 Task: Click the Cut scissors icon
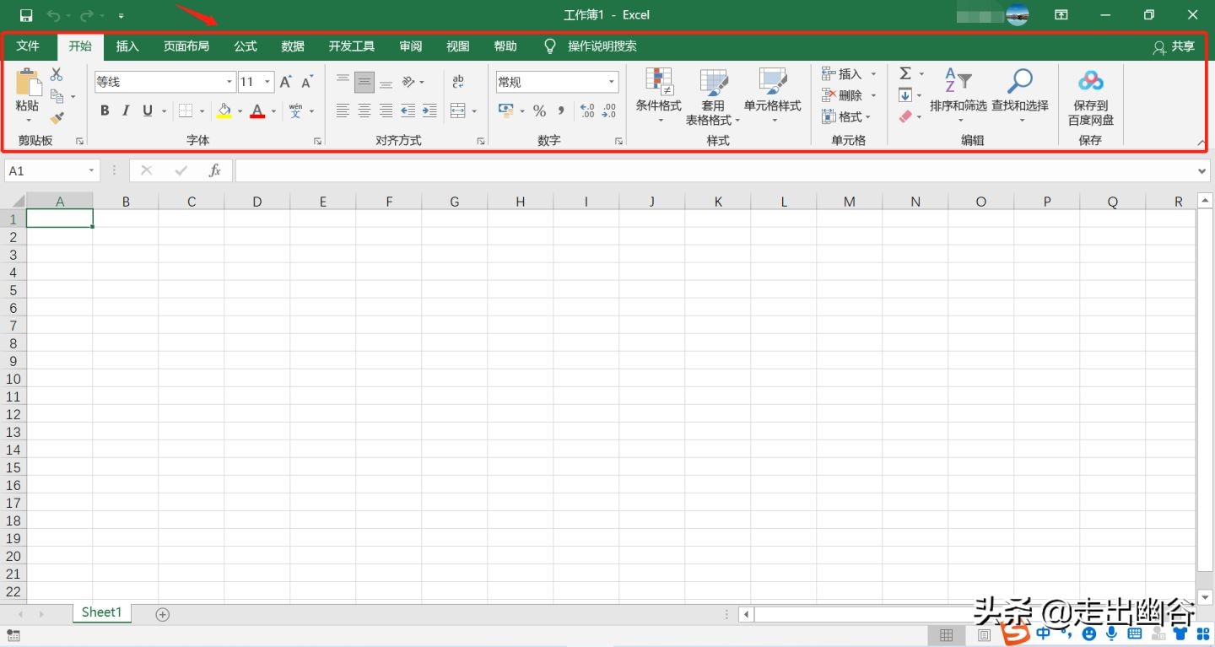[x=57, y=75]
